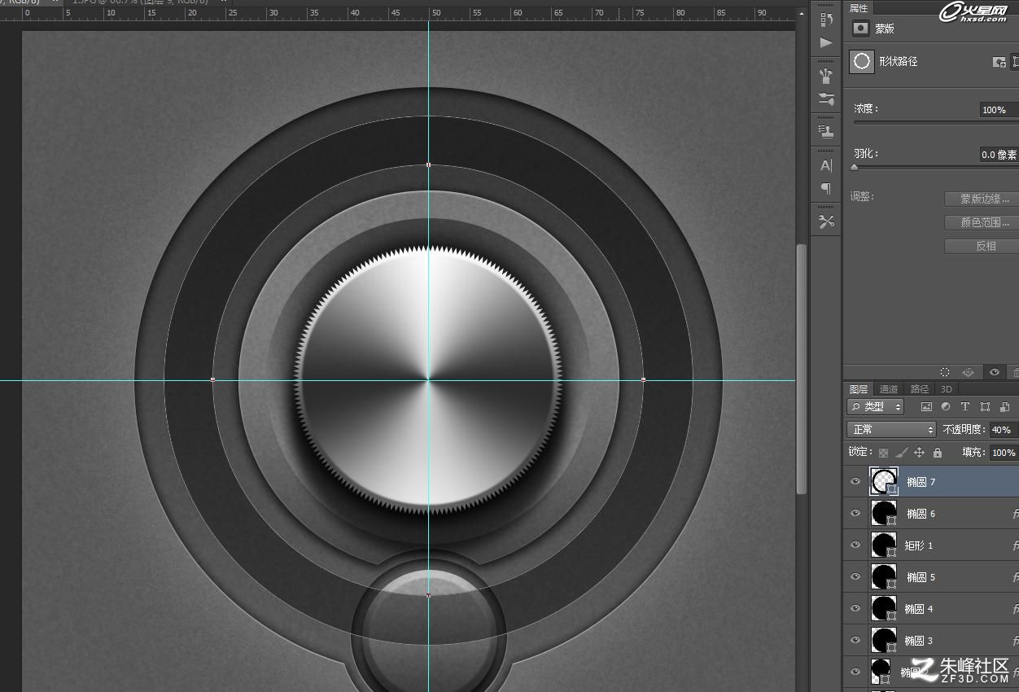Toggle mask visibility eye in Properties panel
Image resolution: width=1019 pixels, height=692 pixels.
(x=994, y=372)
